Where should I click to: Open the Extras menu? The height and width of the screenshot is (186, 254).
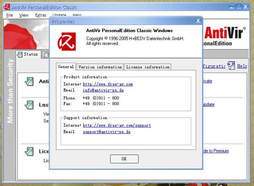click(x=41, y=15)
